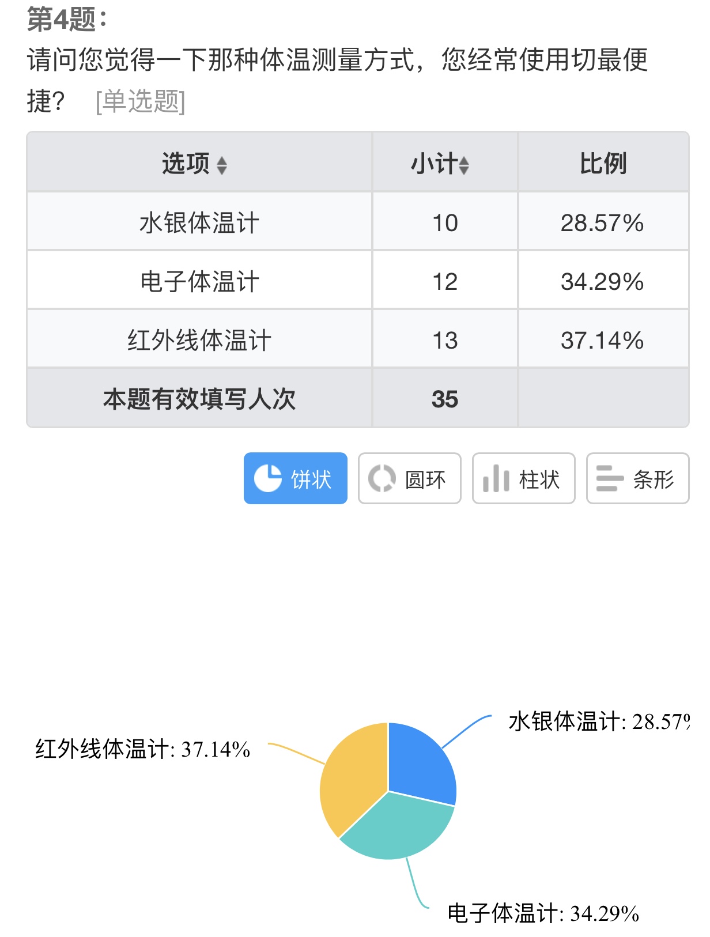This screenshot has width=710, height=937.
Task: Click the 水银体温计 table row label
Action: point(199,223)
